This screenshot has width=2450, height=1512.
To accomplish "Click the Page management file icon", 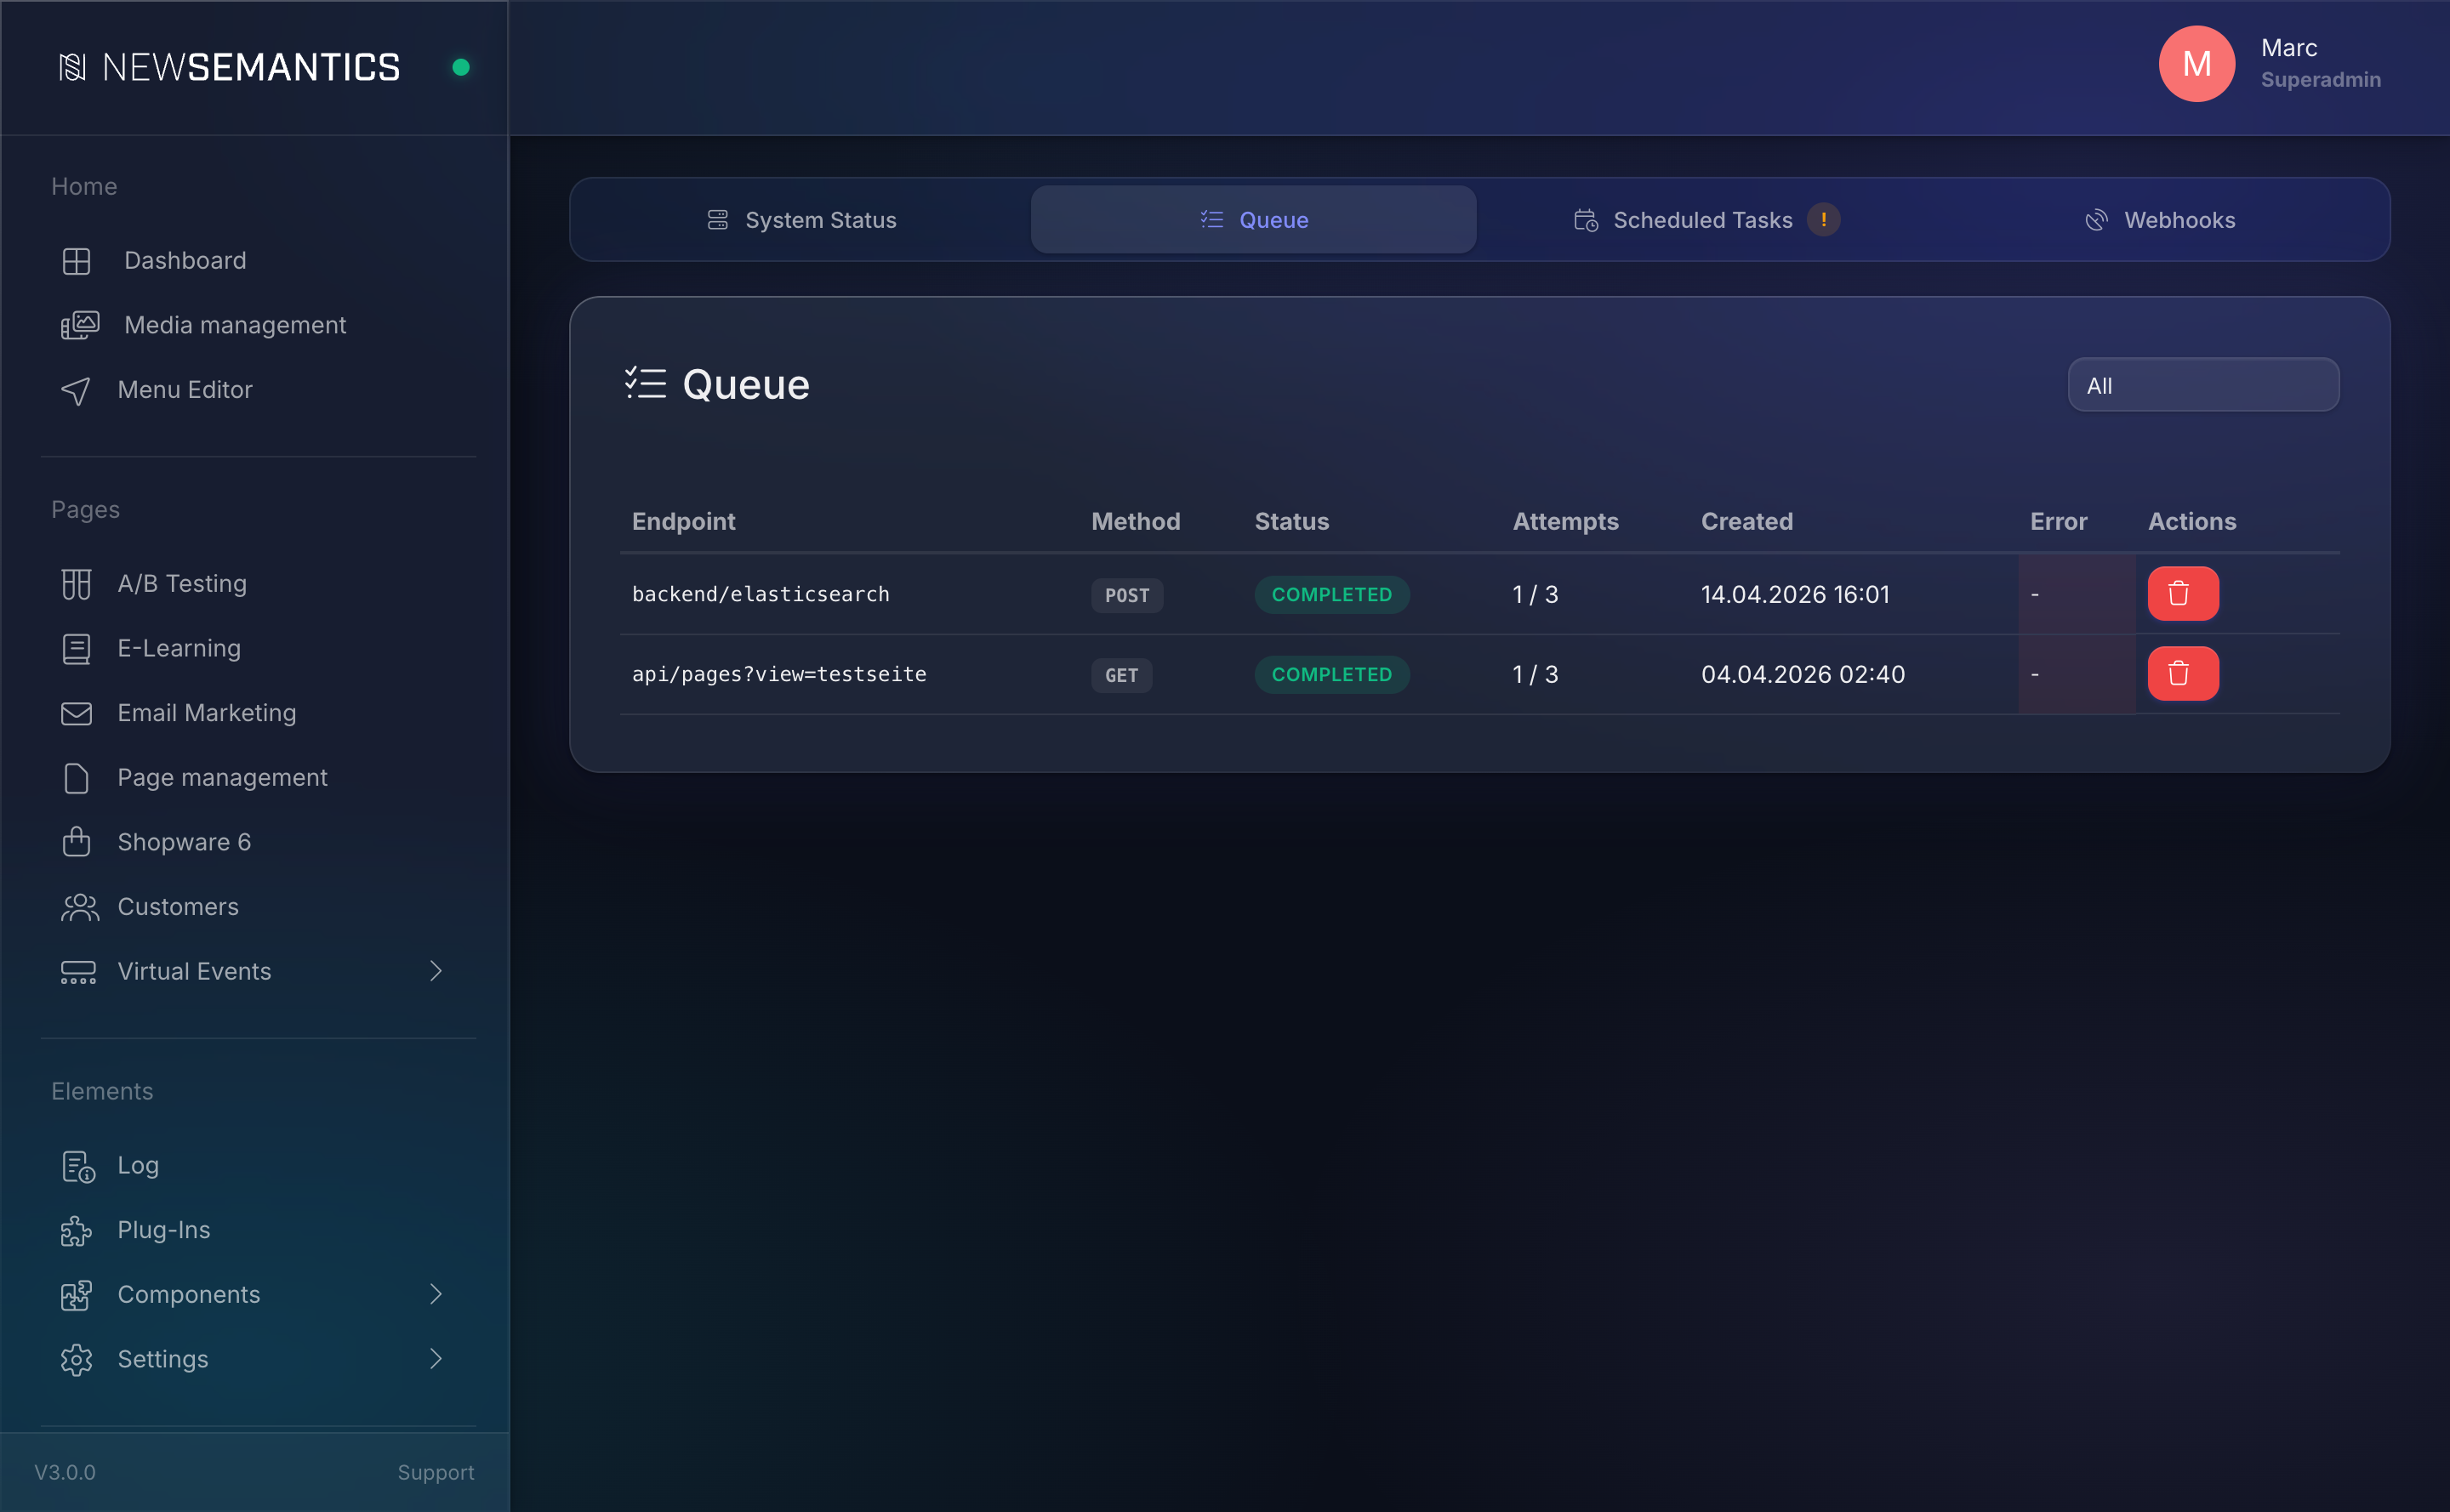I will click(76, 778).
